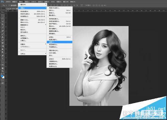
Task: Choose 色彩平衡(B) Ctrl+B
Action: (x=59, y=24)
